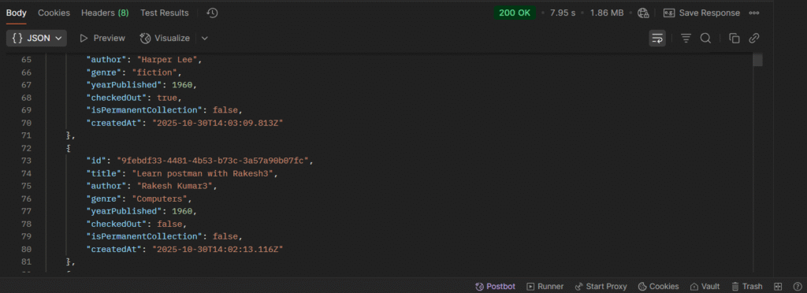Screen dimensions: 807x293
Task: Click yearPublished 1960 on line 77
Action: 182,211
